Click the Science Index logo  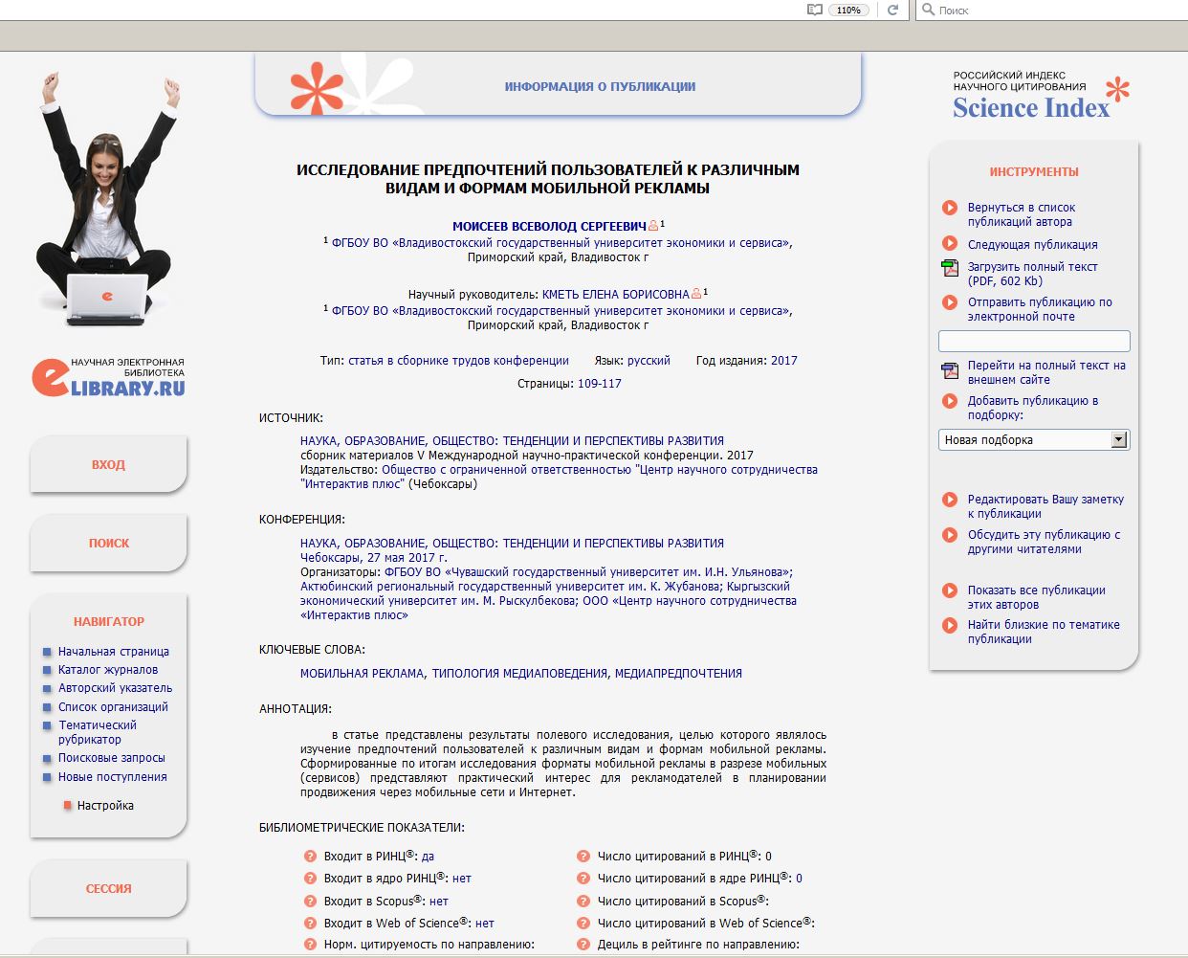point(1041,96)
